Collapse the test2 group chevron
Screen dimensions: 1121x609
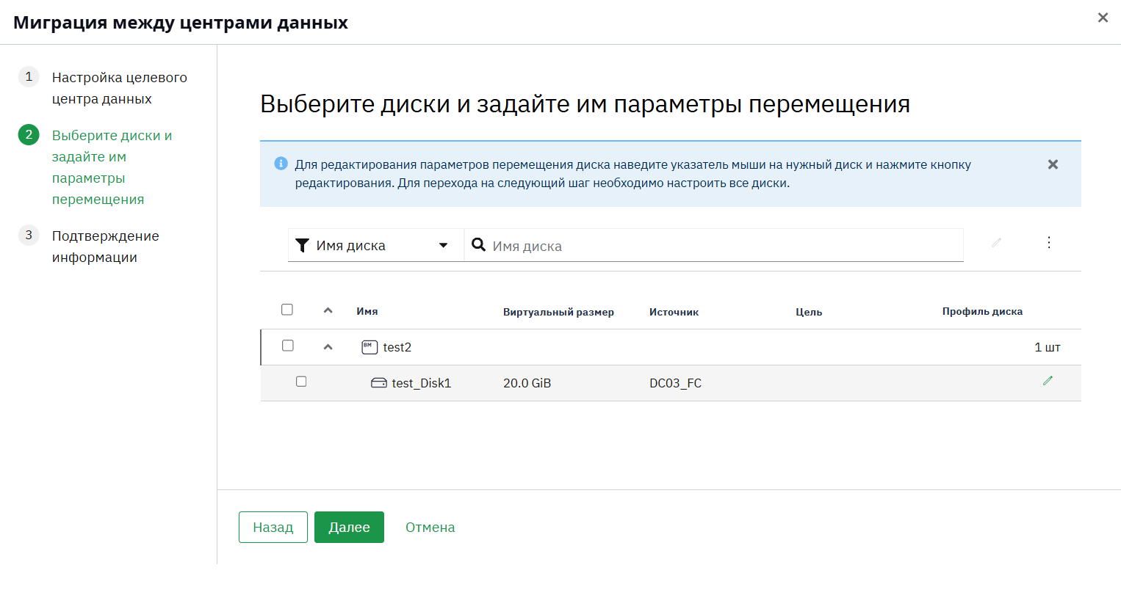click(x=328, y=347)
